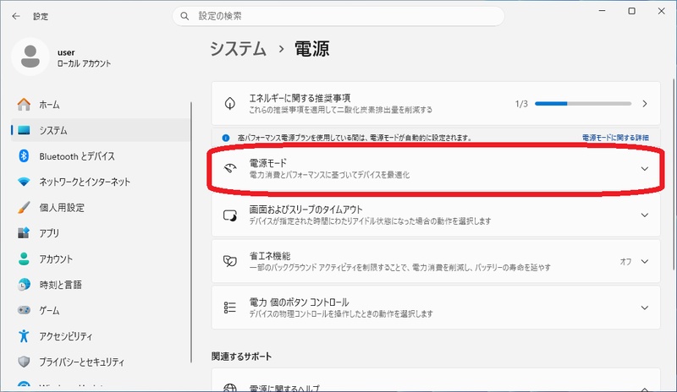
Task: Expand 画面およびスリープのタイムアウト chevron
Action: pos(645,215)
